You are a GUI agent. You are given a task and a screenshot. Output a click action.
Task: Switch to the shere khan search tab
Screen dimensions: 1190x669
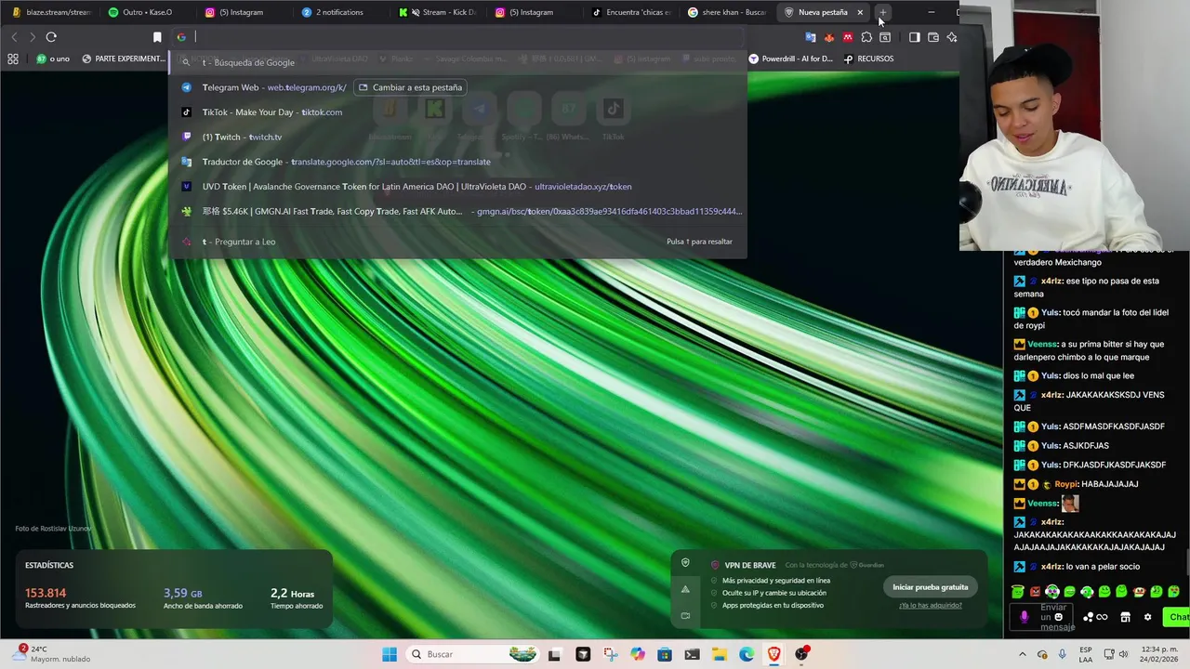point(729,12)
